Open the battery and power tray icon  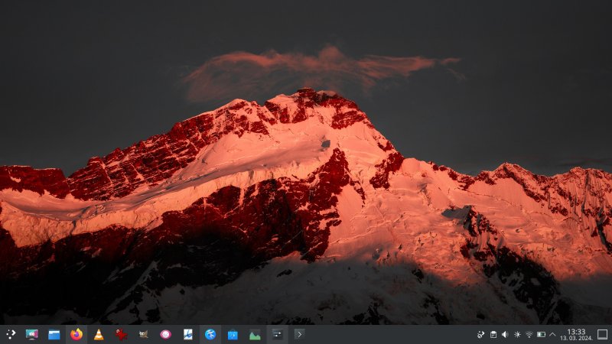pyautogui.click(x=541, y=334)
